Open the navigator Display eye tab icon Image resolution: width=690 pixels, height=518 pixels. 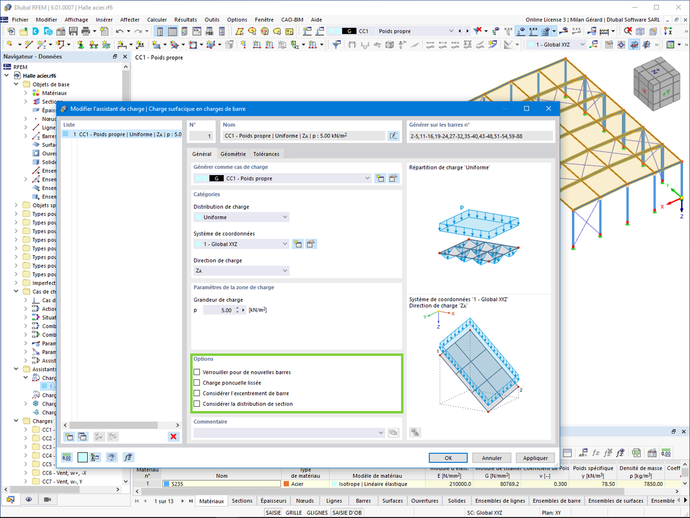click(x=28, y=499)
